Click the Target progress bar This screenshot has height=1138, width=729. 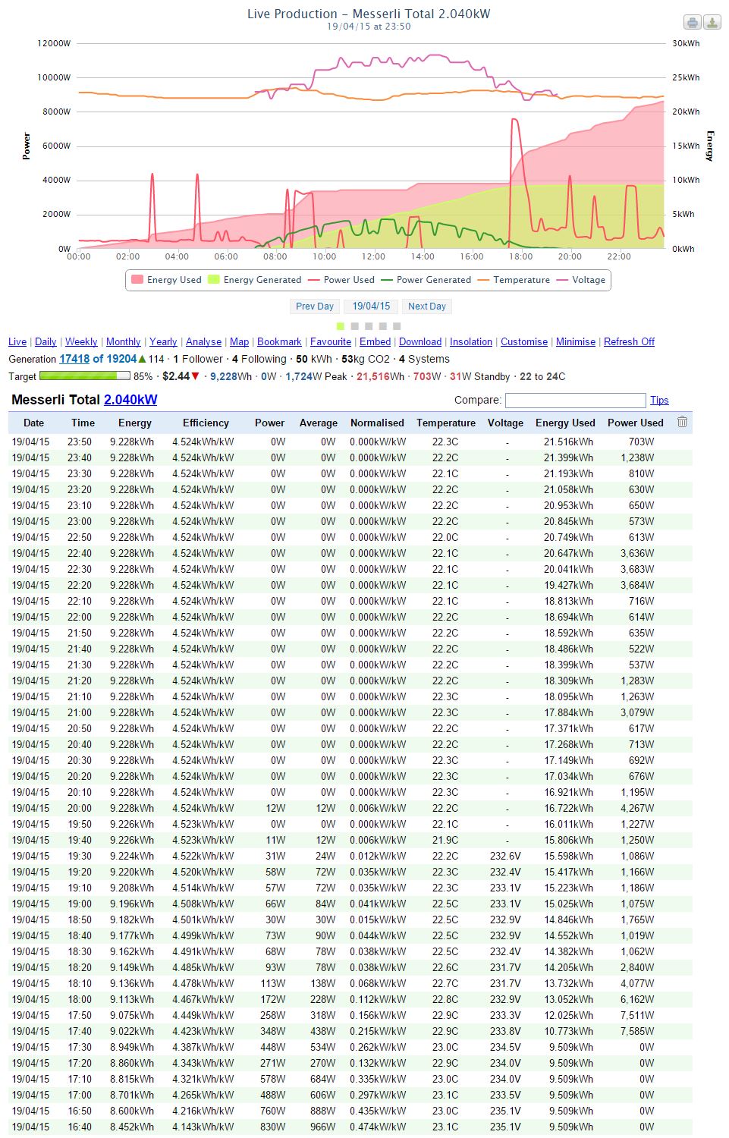coord(84,376)
